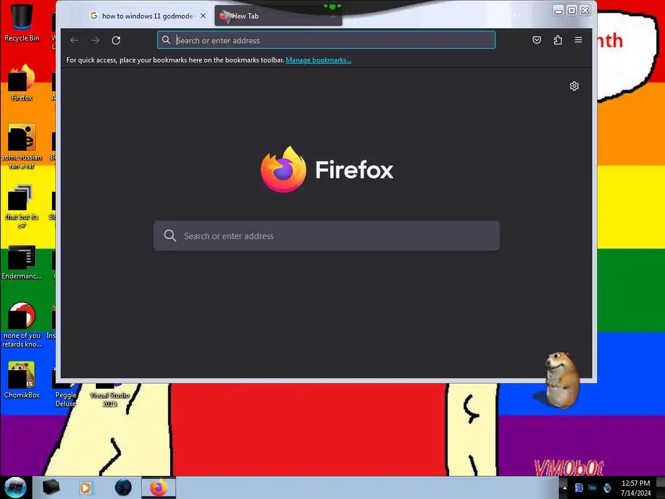Open the Firefox hamburger application menu
Viewport: 665px width, 499px height.
click(578, 40)
